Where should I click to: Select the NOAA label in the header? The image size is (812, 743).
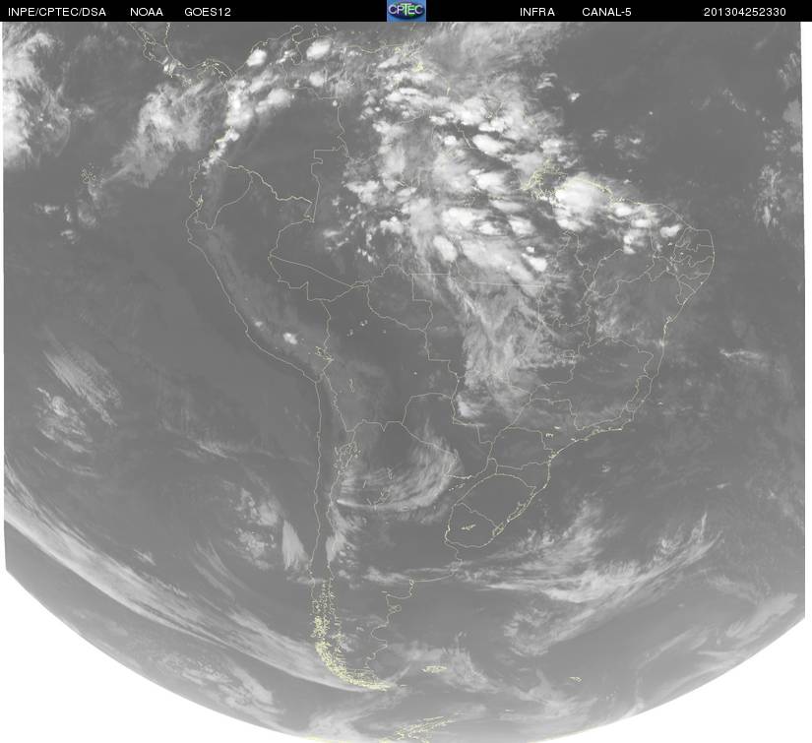click(147, 12)
